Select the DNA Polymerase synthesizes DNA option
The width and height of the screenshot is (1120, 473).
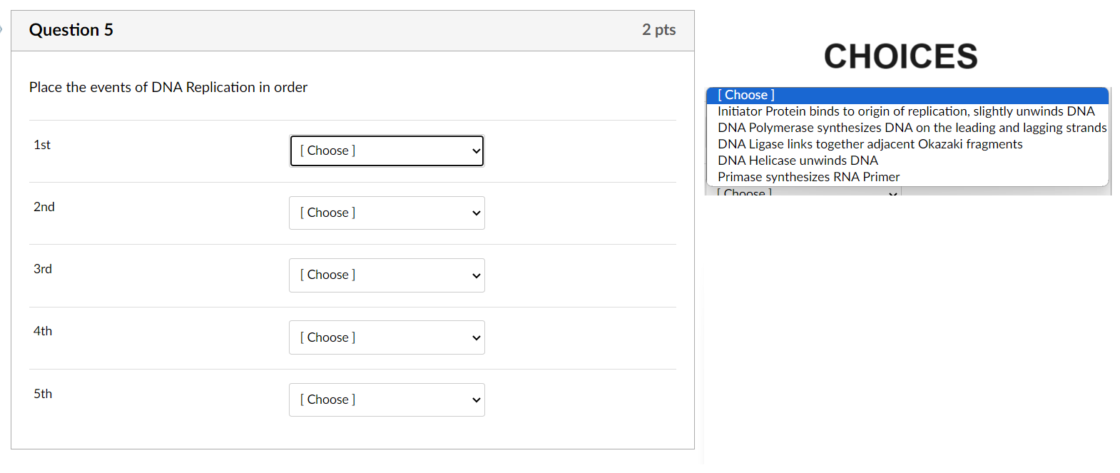tap(912, 127)
